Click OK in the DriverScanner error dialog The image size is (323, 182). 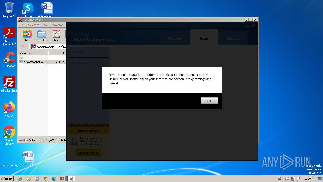[x=209, y=101]
